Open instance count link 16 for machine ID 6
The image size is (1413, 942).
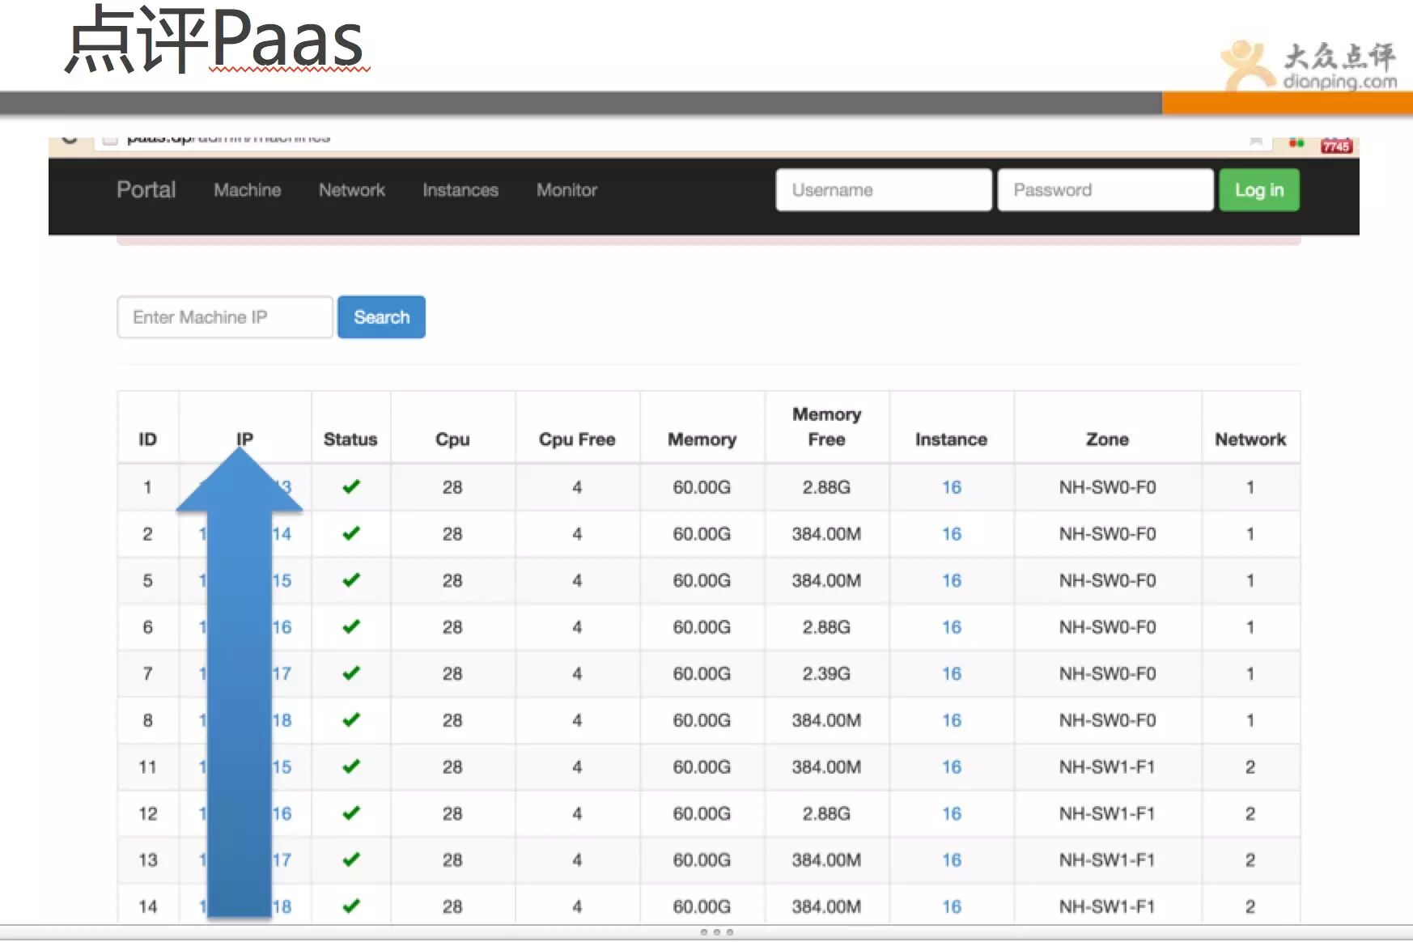pos(952,627)
